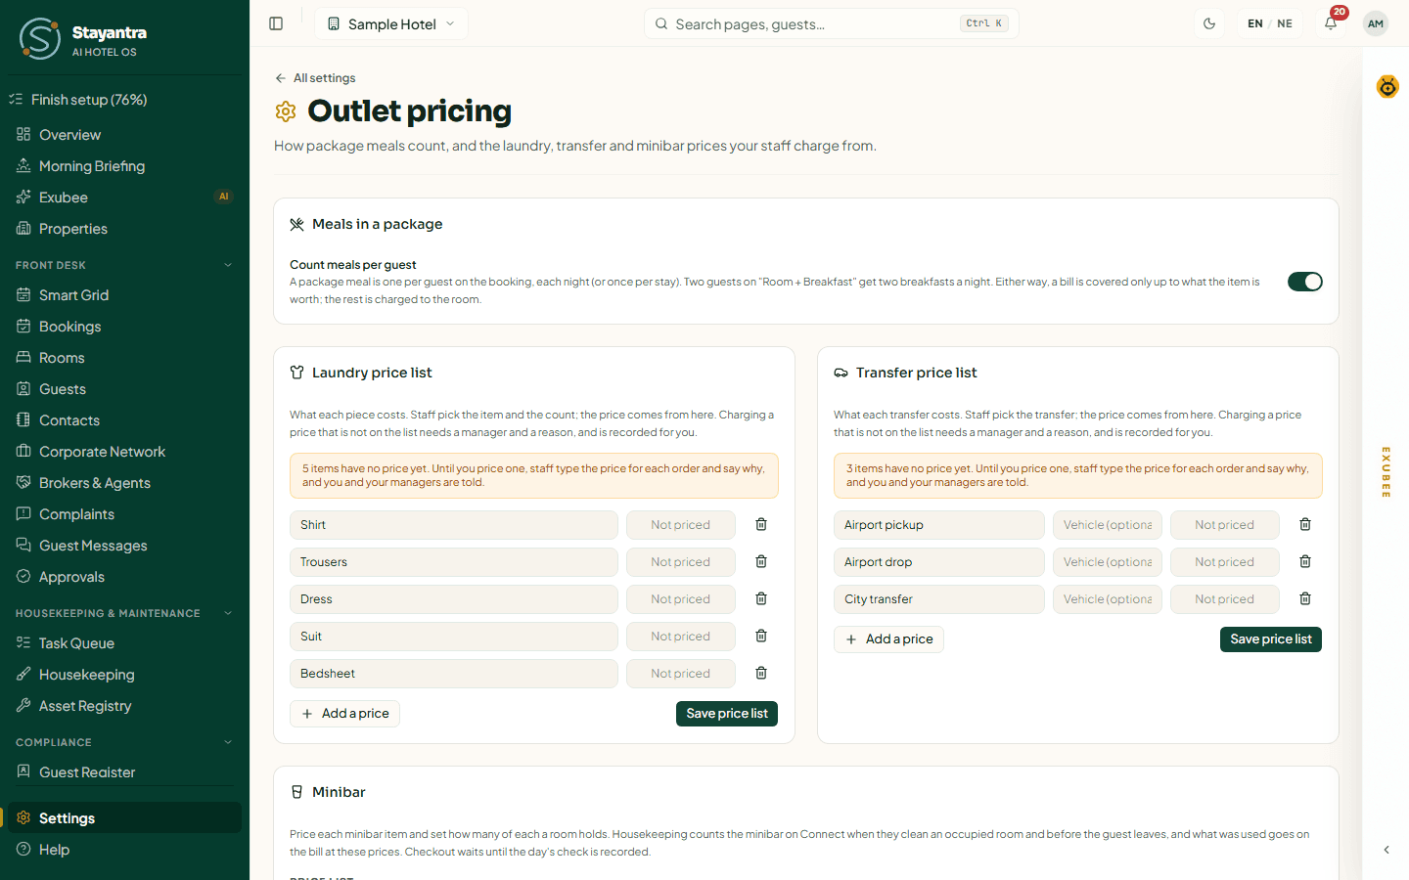Delete the Suit laundry row
The height and width of the screenshot is (880, 1409).
point(761,637)
